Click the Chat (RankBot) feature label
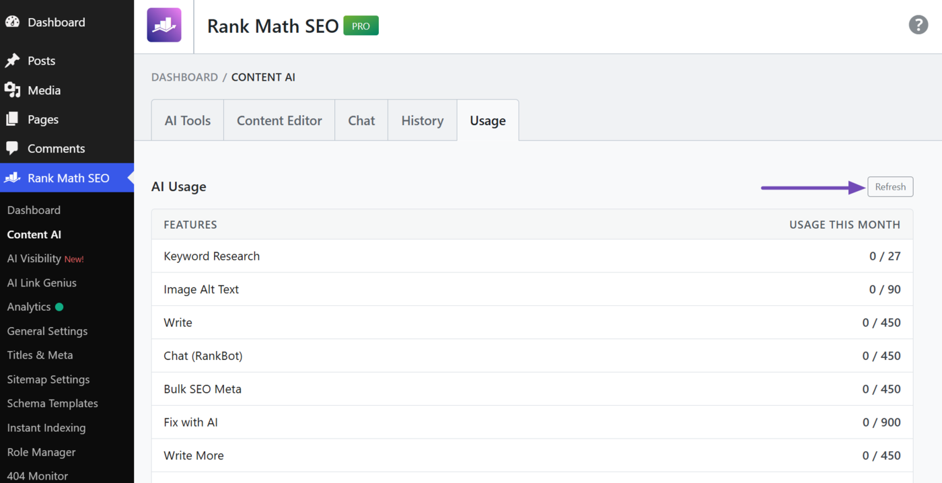The height and width of the screenshot is (483, 942). tap(203, 356)
